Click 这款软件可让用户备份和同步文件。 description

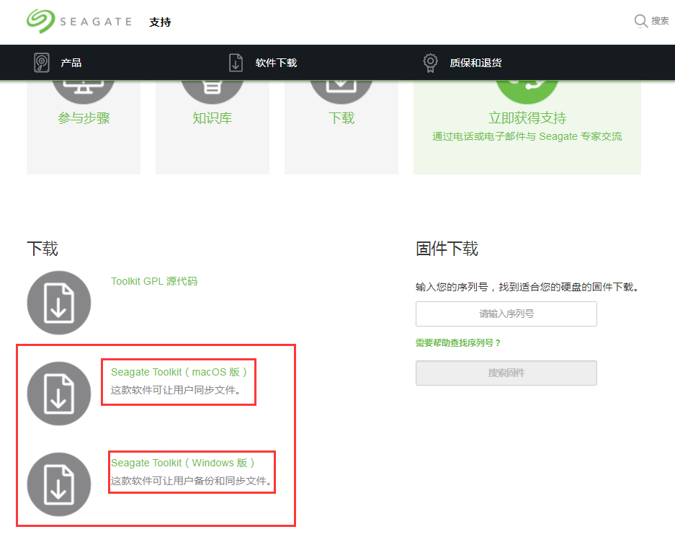pos(191,481)
